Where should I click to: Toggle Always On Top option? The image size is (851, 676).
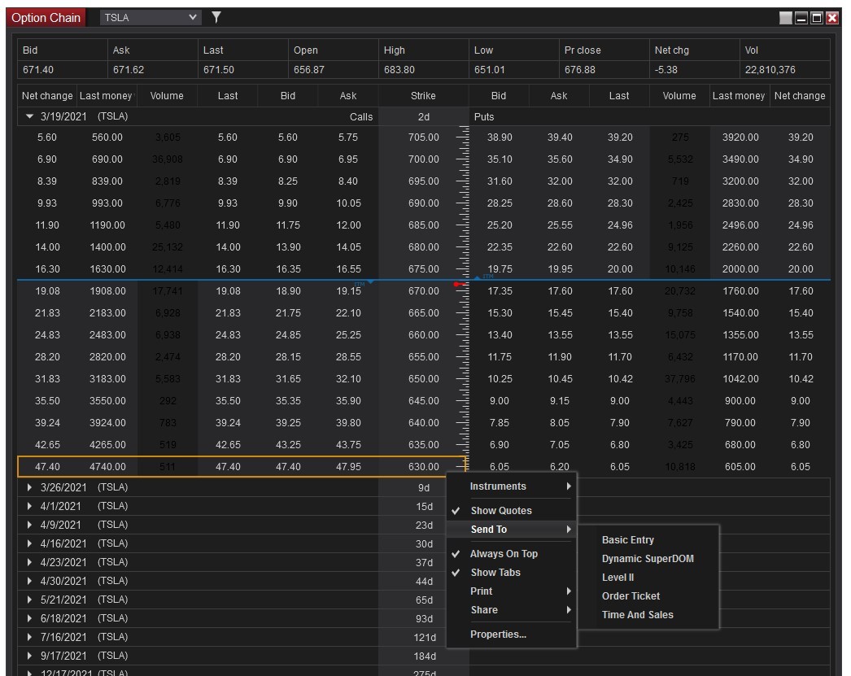coord(504,554)
